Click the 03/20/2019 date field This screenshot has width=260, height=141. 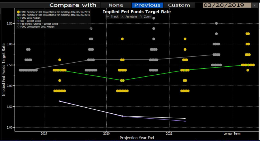tap(227, 5)
